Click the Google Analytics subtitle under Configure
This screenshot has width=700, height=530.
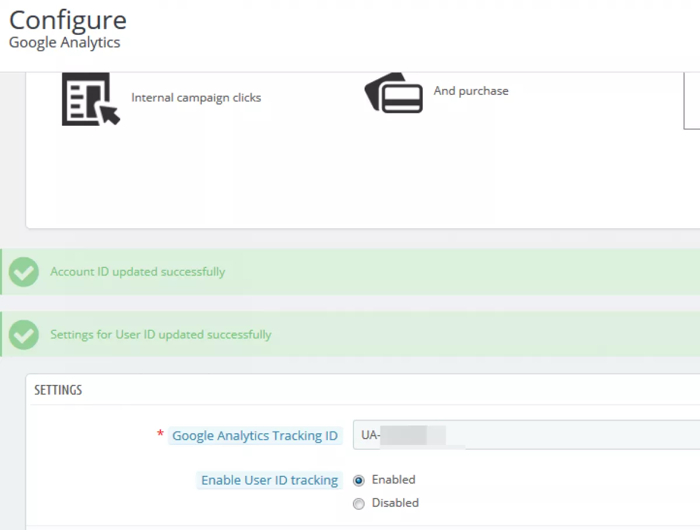point(65,43)
